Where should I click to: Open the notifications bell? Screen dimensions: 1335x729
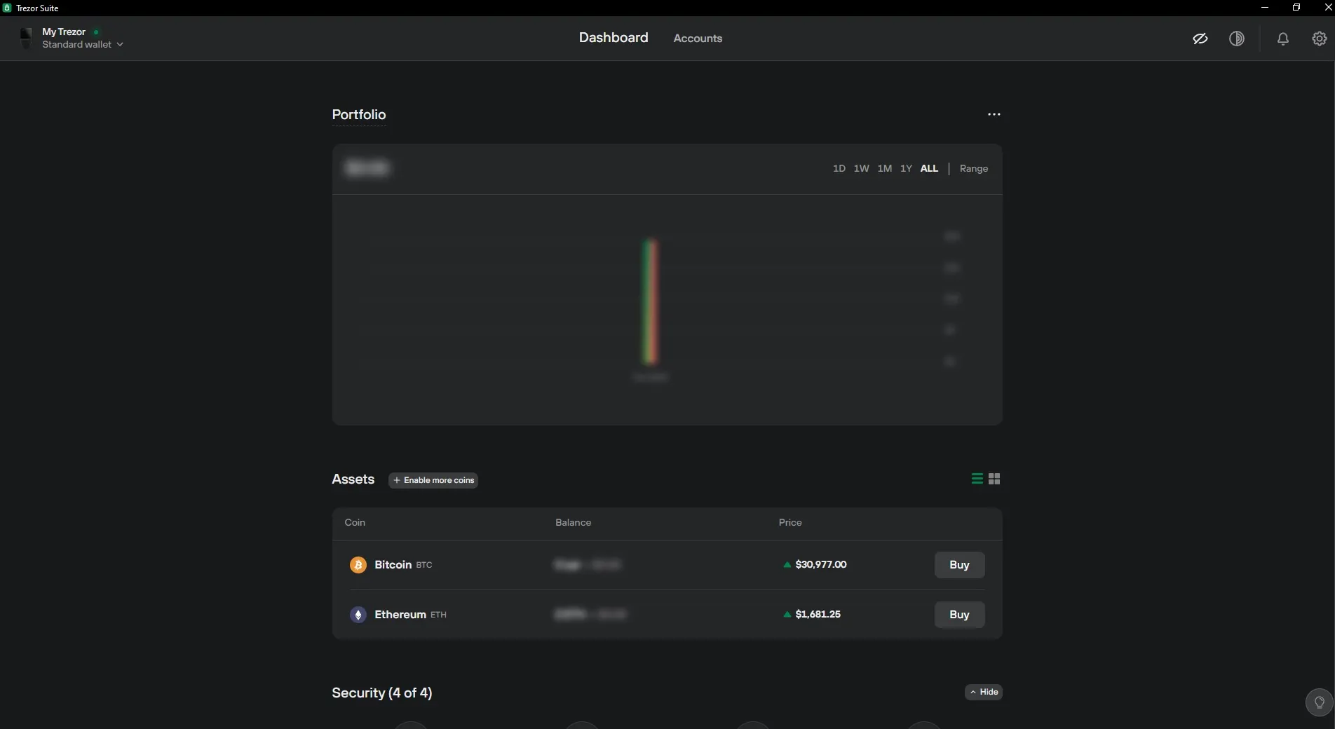click(x=1282, y=39)
